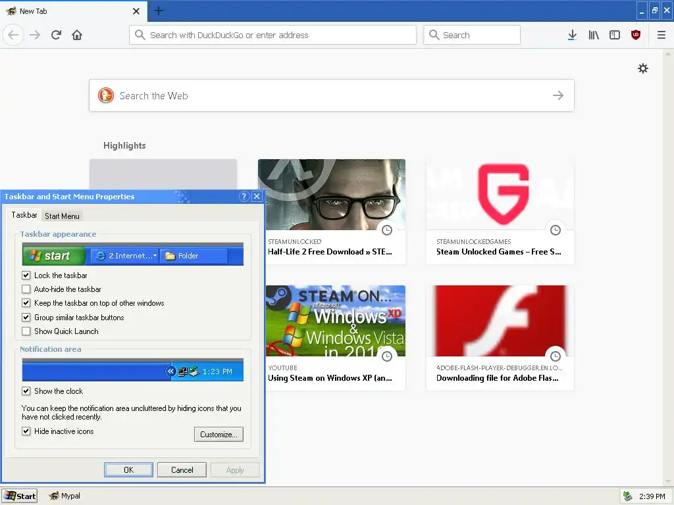This screenshot has width=674, height=505.
Task: Click OK in Taskbar properties
Action: point(128,469)
